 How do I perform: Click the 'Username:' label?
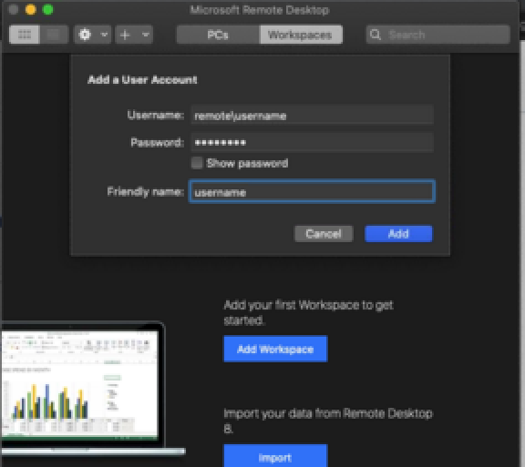point(156,115)
